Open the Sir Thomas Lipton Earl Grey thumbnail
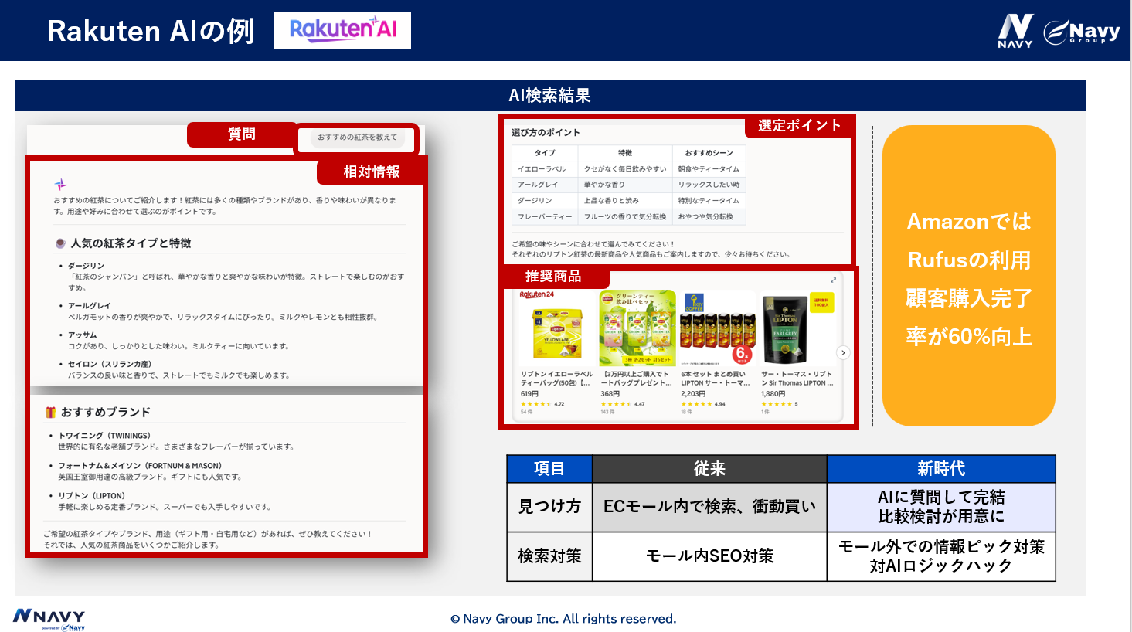Viewport: 1132px width, 632px height. click(785, 328)
